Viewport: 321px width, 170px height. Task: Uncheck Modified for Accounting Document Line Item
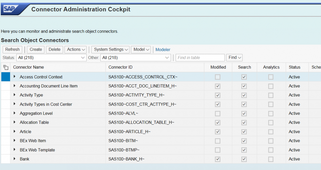click(x=217, y=86)
